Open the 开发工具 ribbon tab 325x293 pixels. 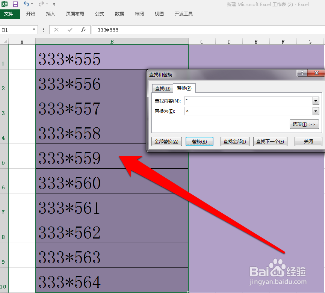[x=184, y=14]
